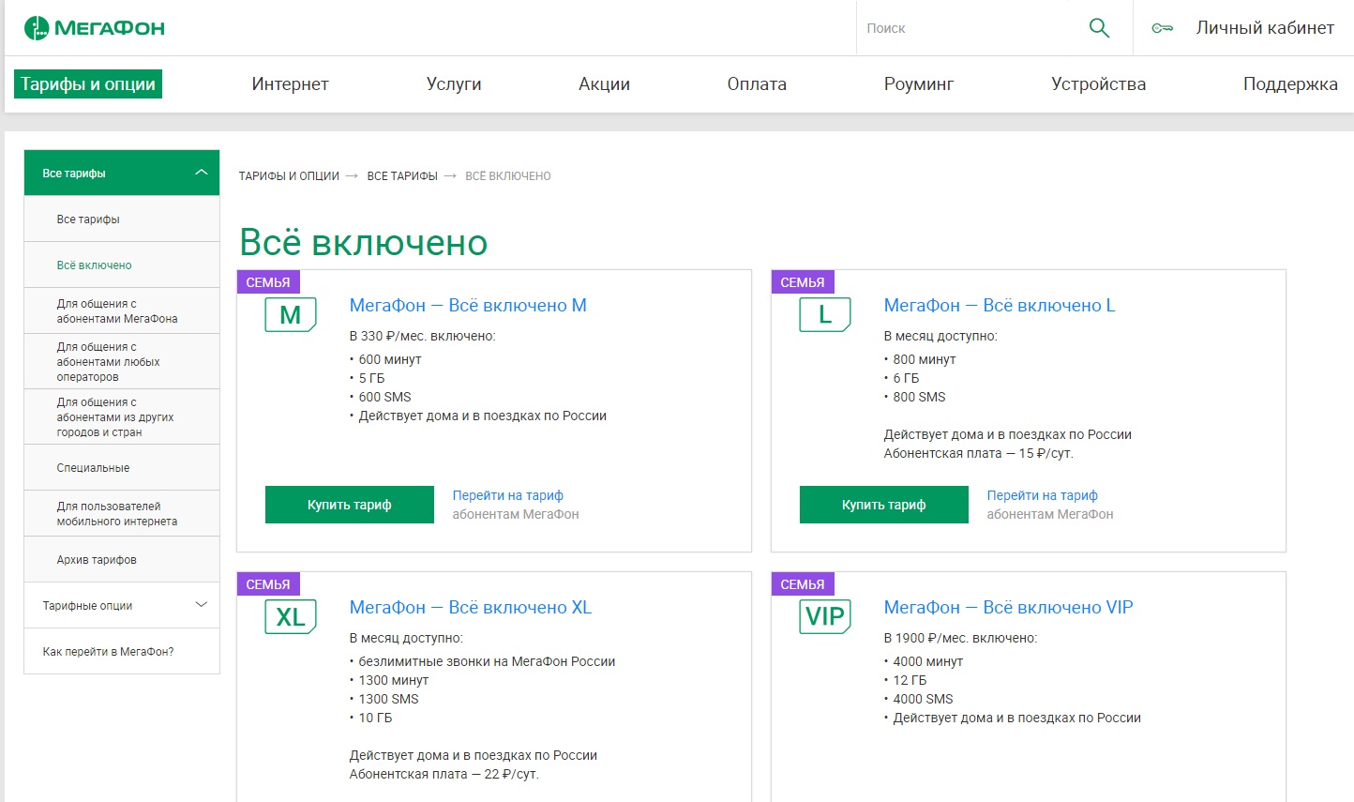1354x802 pixels.
Task: Click the XL tariff SIM icon
Action: click(x=291, y=617)
